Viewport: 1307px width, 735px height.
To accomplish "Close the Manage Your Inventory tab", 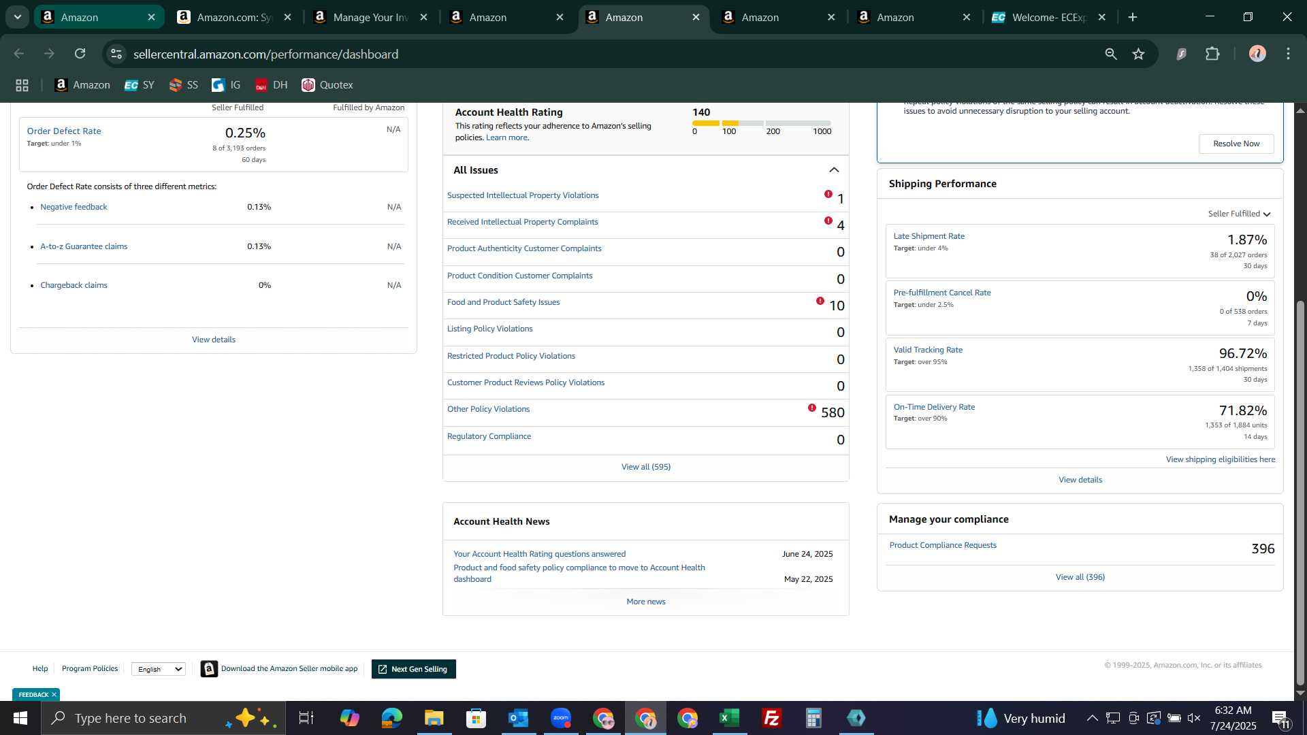I will tap(424, 17).
